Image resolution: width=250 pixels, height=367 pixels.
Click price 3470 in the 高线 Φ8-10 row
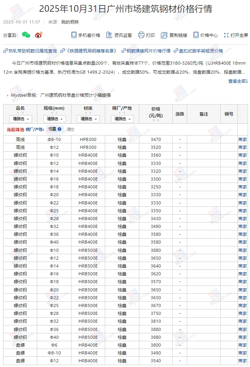[x=156, y=139]
